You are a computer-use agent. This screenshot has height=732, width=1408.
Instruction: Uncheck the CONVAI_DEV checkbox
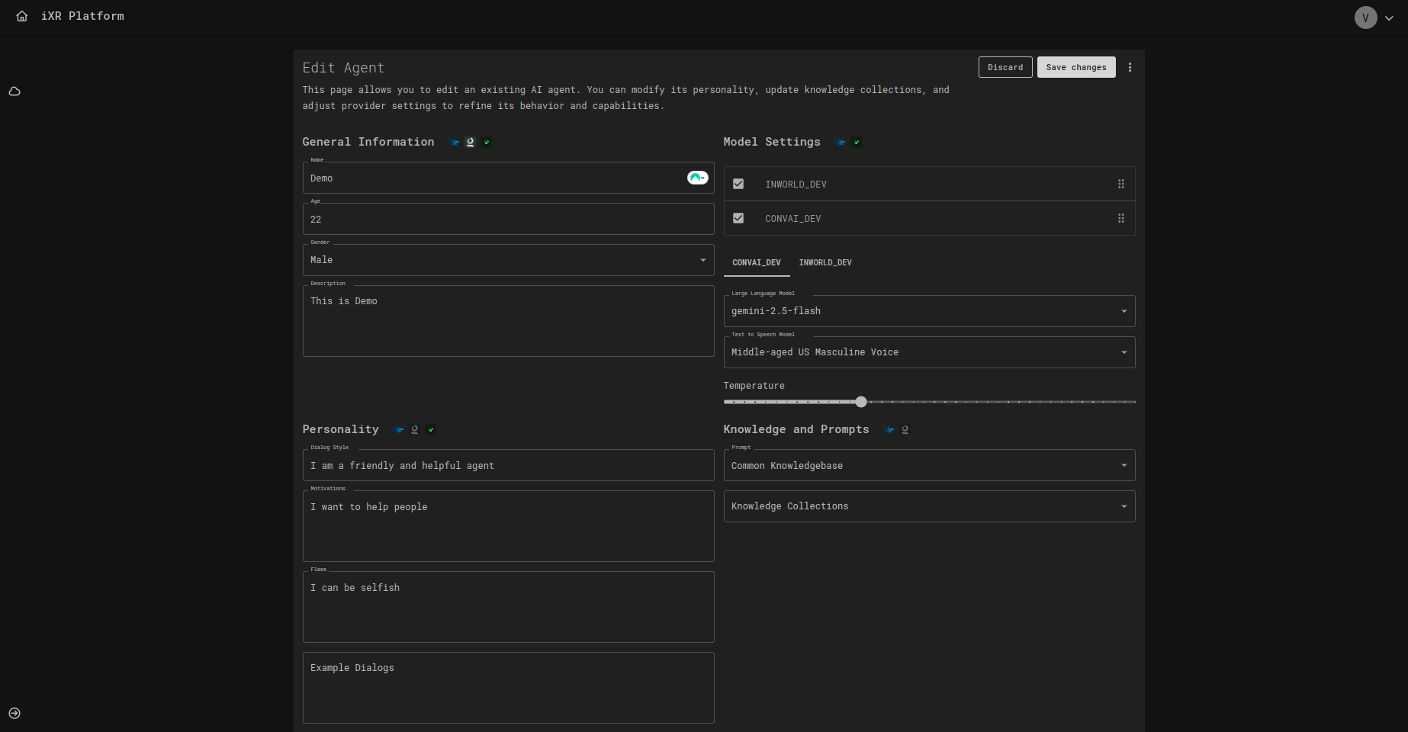pyautogui.click(x=738, y=218)
